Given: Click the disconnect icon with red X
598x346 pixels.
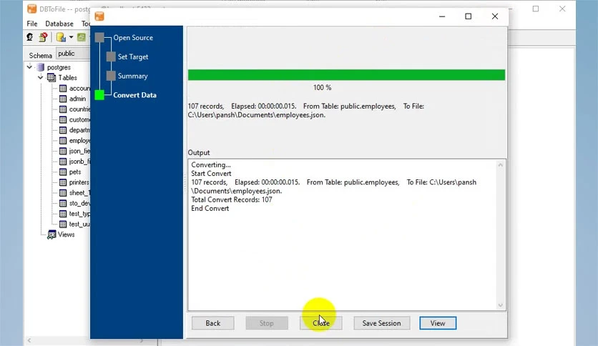Looking at the screenshot, I should tap(44, 37).
